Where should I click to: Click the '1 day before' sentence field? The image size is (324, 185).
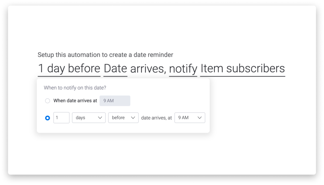pos(69,68)
